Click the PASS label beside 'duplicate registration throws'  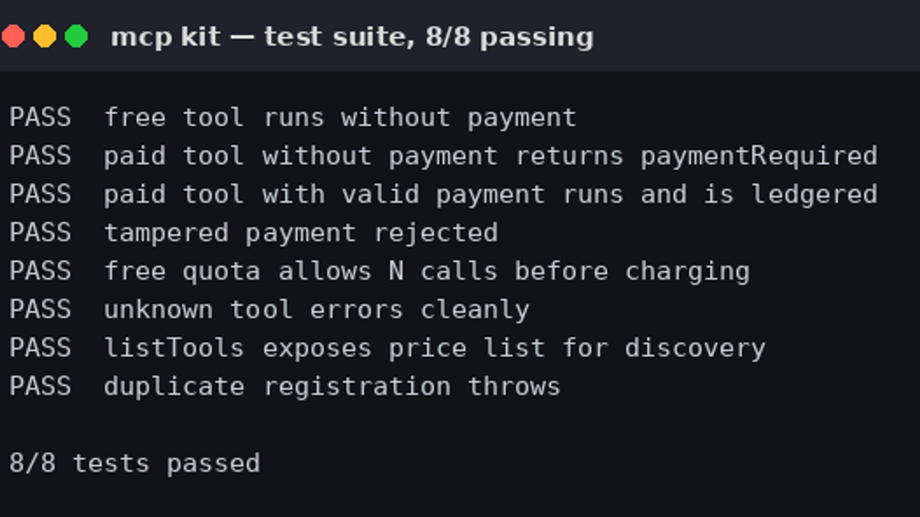tap(40, 387)
